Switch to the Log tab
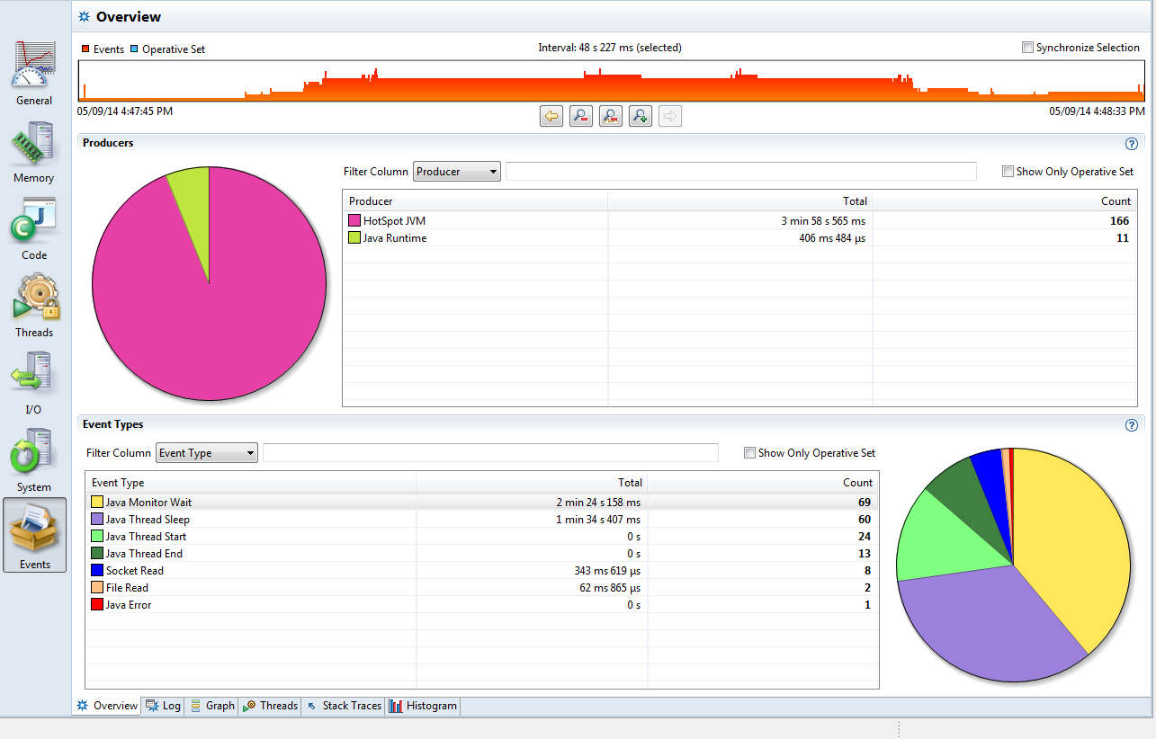 pyautogui.click(x=163, y=706)
